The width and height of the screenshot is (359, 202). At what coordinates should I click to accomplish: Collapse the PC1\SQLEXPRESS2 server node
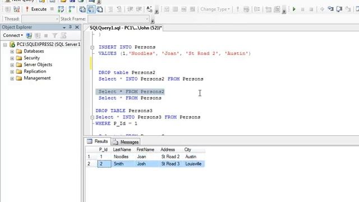(x=5, y=45)
